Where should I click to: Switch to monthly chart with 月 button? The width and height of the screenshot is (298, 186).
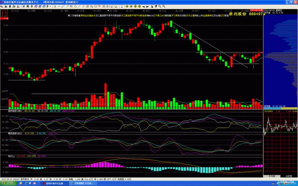pos(32,6)
